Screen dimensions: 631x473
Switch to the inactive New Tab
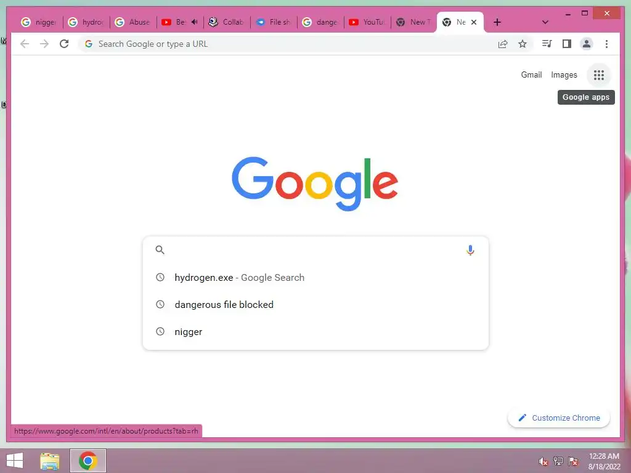pyautogui.click(x=414, y=22)
